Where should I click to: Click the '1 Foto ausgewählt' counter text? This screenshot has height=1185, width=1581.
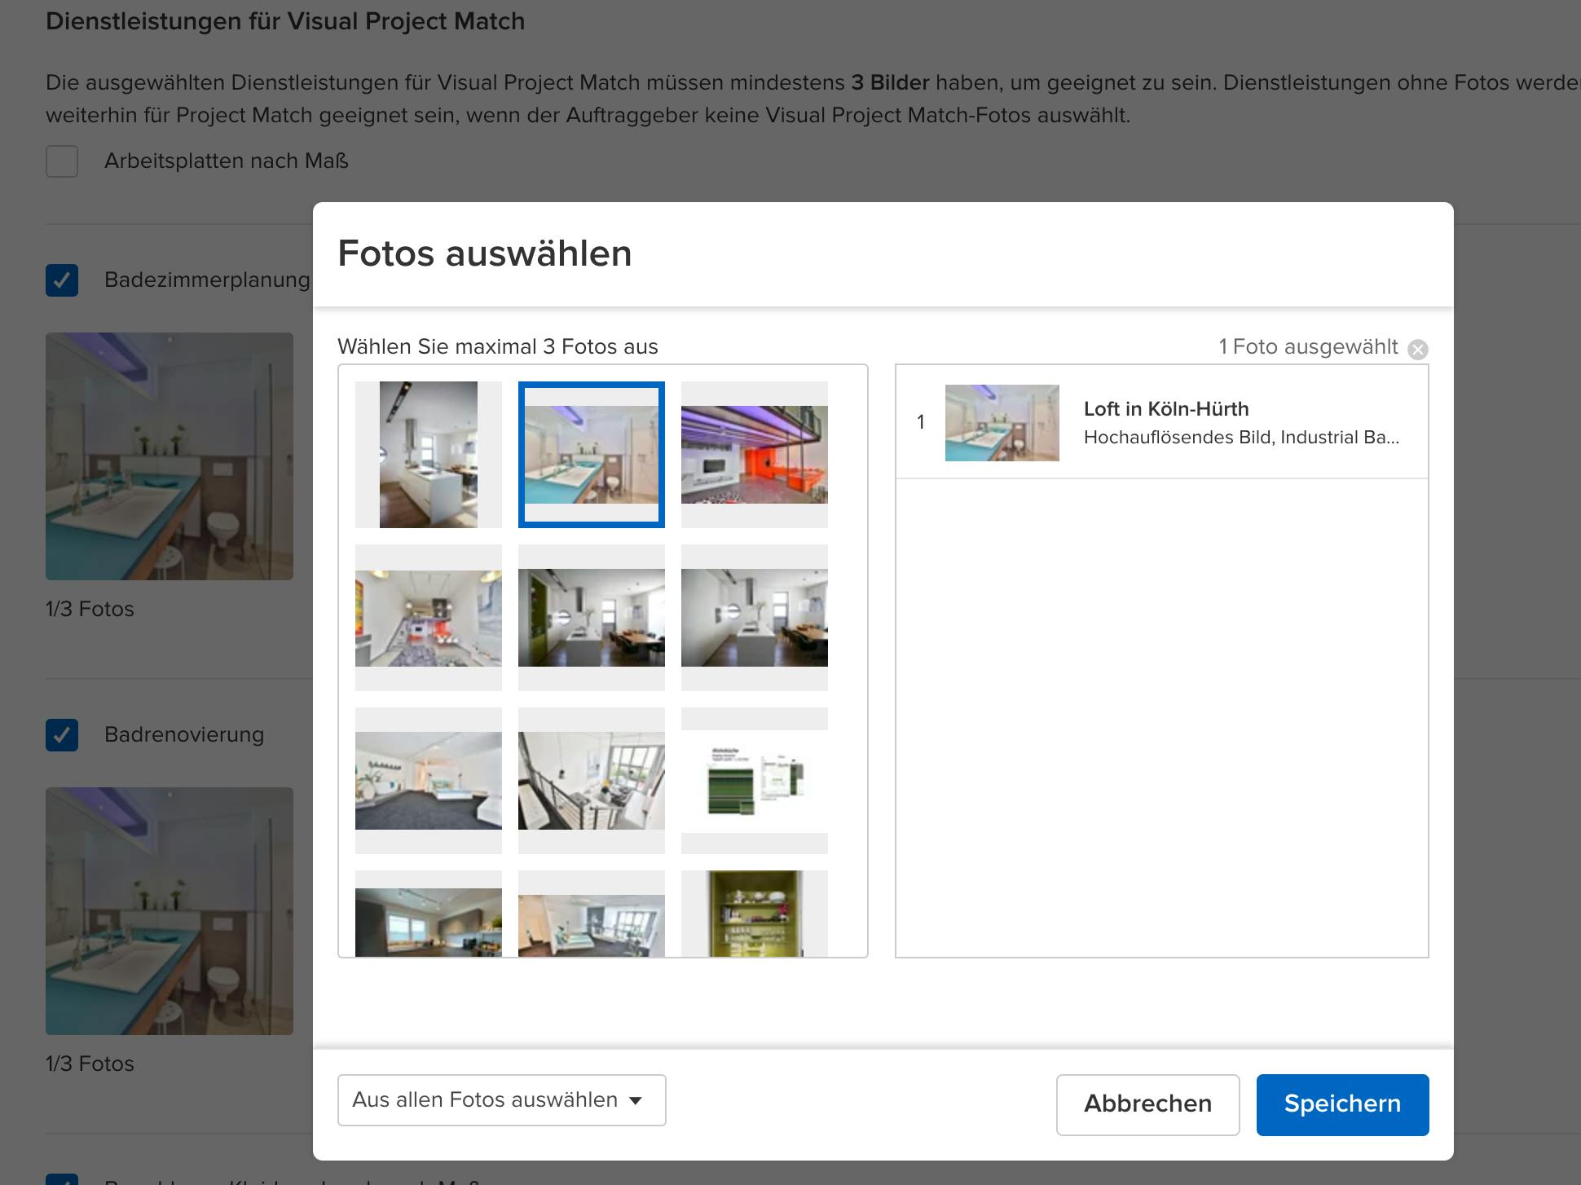click(1308, 347)
